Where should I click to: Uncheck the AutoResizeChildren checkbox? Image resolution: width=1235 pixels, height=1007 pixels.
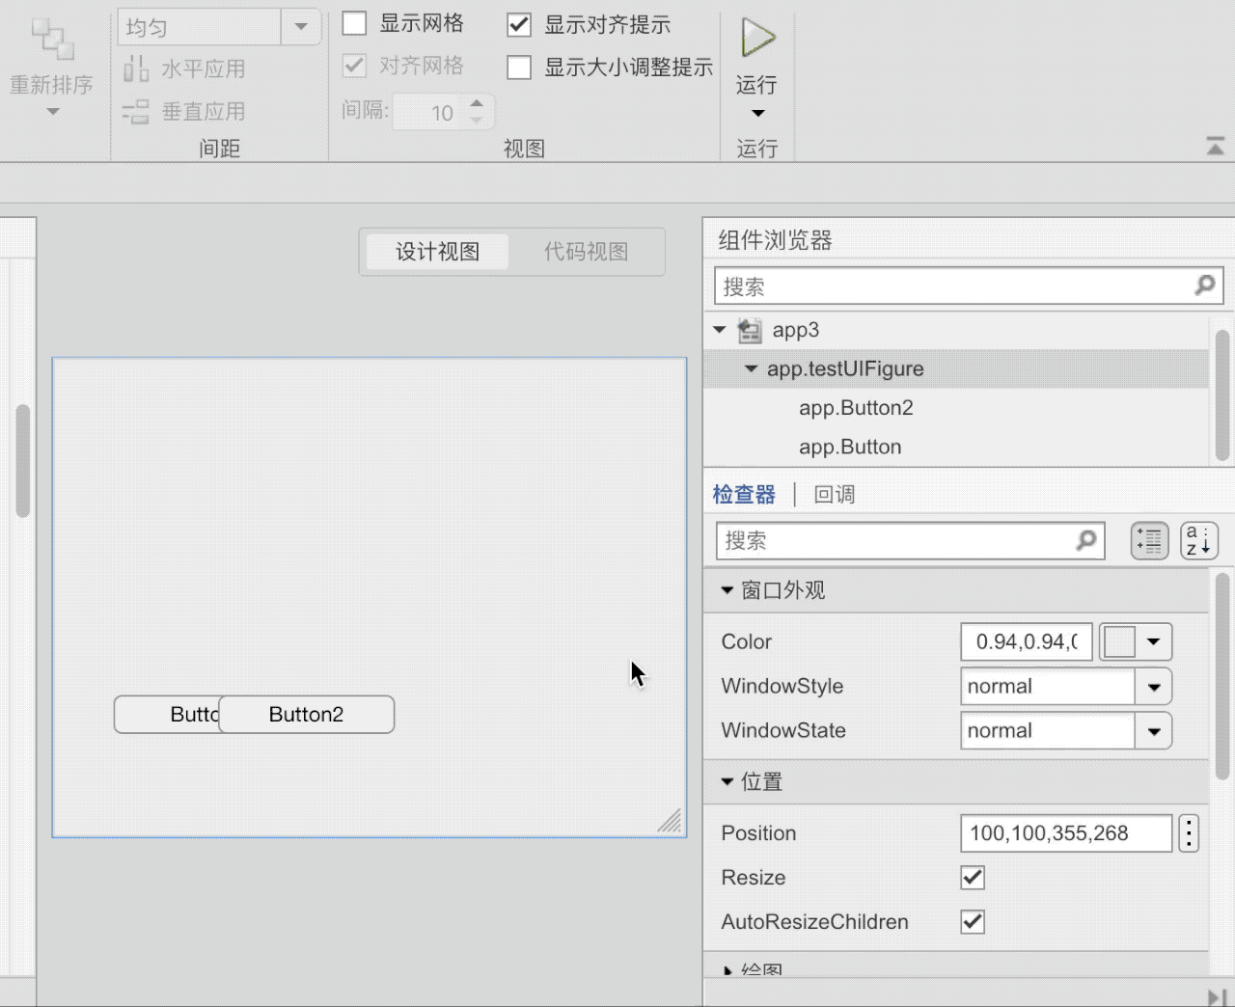coord(972,921)
